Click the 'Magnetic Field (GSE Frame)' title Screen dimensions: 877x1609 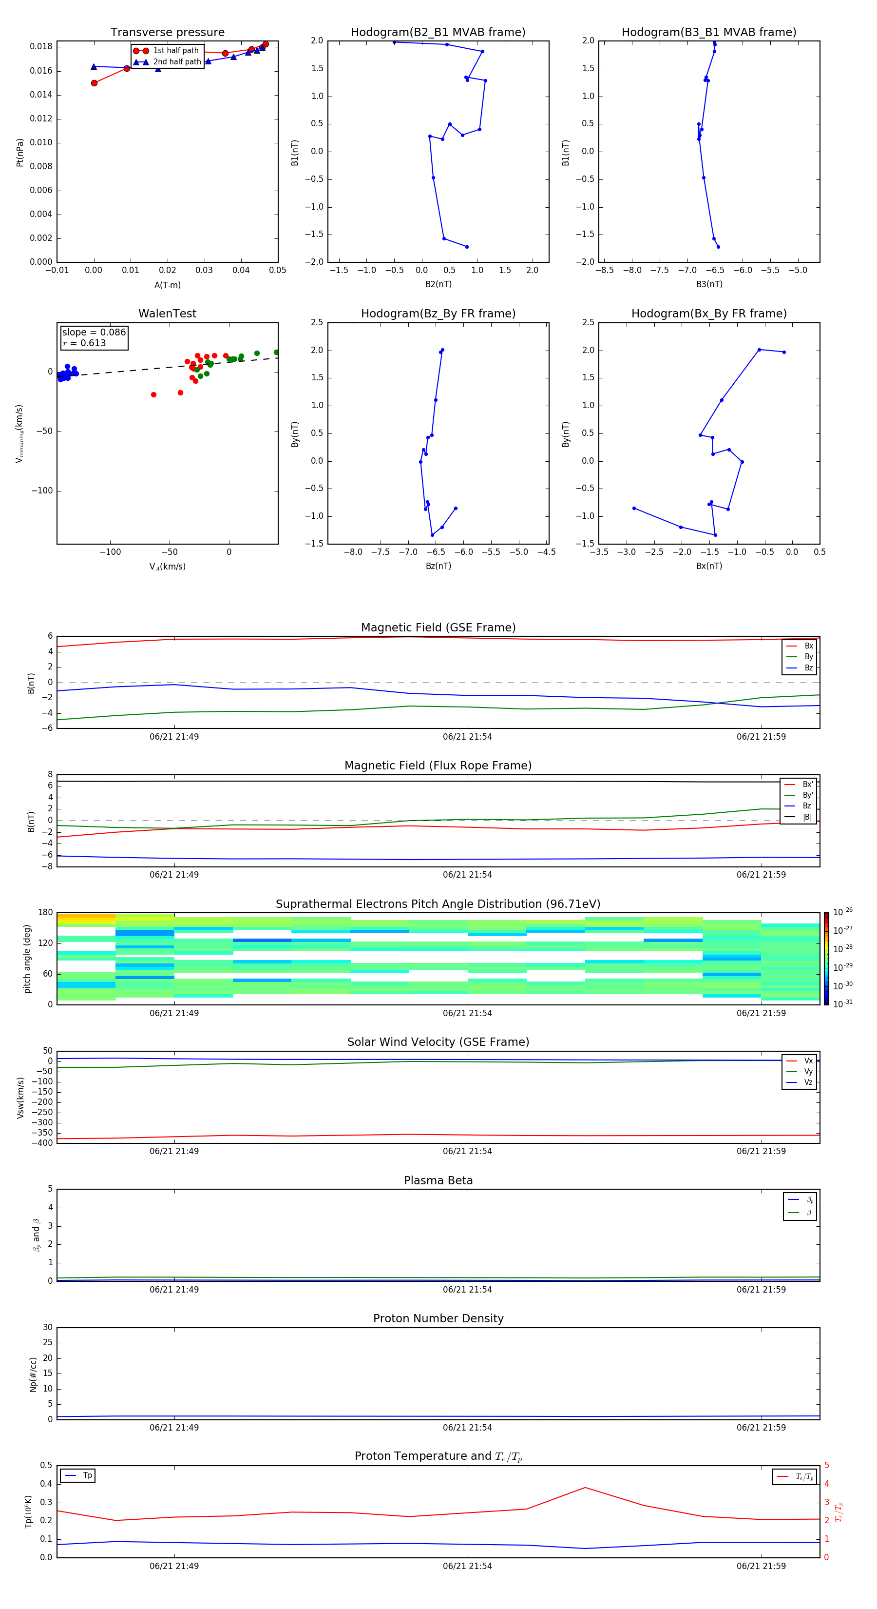pyautogui.click(x=438, y=628)
